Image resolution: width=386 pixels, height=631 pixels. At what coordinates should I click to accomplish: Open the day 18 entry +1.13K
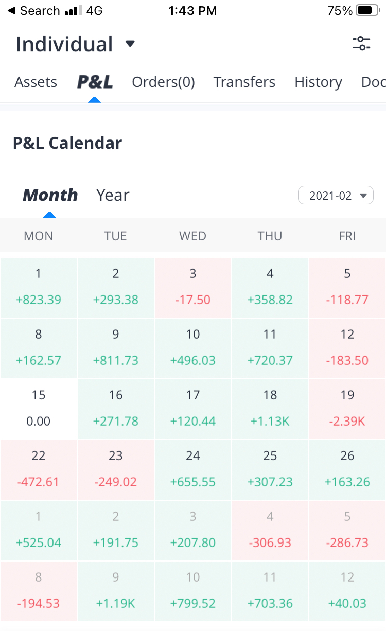tap(270, 409)
